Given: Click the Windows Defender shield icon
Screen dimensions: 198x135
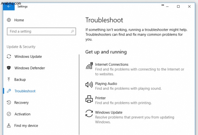Looking at the screenshot, I should pos(9,68).
